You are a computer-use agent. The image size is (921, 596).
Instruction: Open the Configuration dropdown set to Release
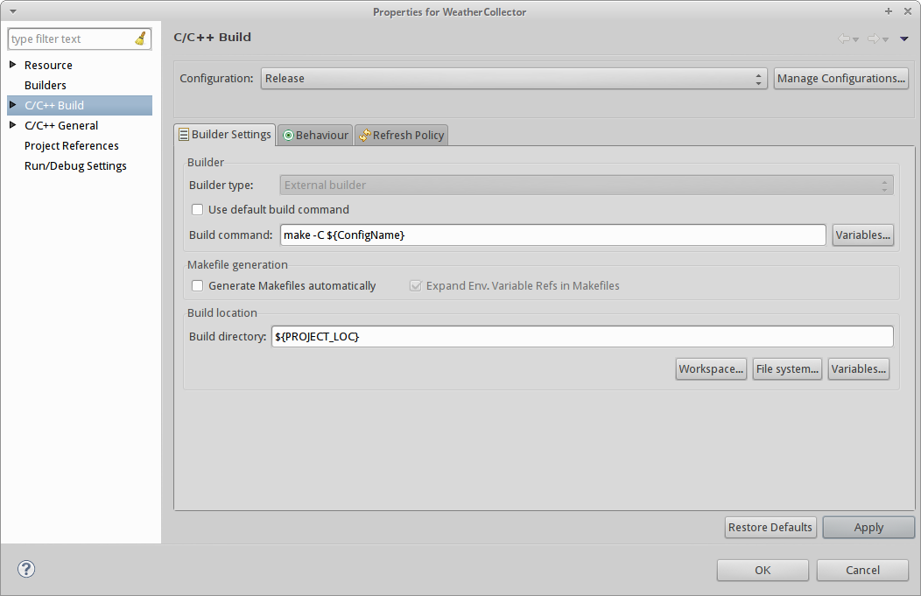[514, 79]
